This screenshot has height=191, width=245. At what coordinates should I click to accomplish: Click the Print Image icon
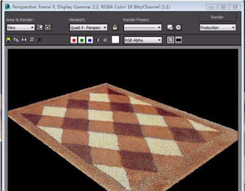(x=32, y=40)
